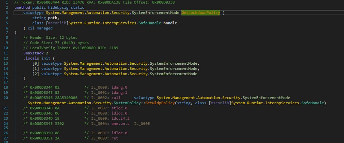The width and height of the screenshot is (344, 143).
Task: Click line number 20 in the gutter
Action: pos(6,98)
